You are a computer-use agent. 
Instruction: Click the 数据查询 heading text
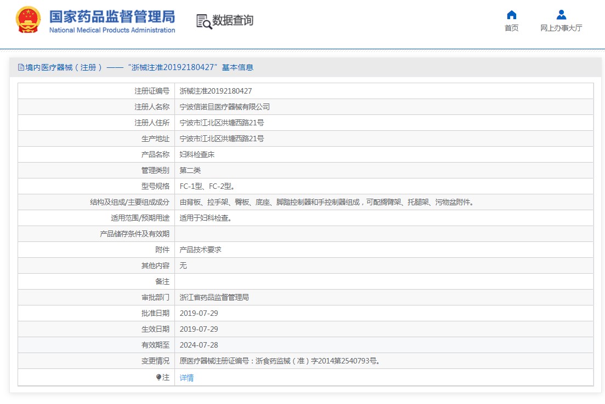click(233, 20)
